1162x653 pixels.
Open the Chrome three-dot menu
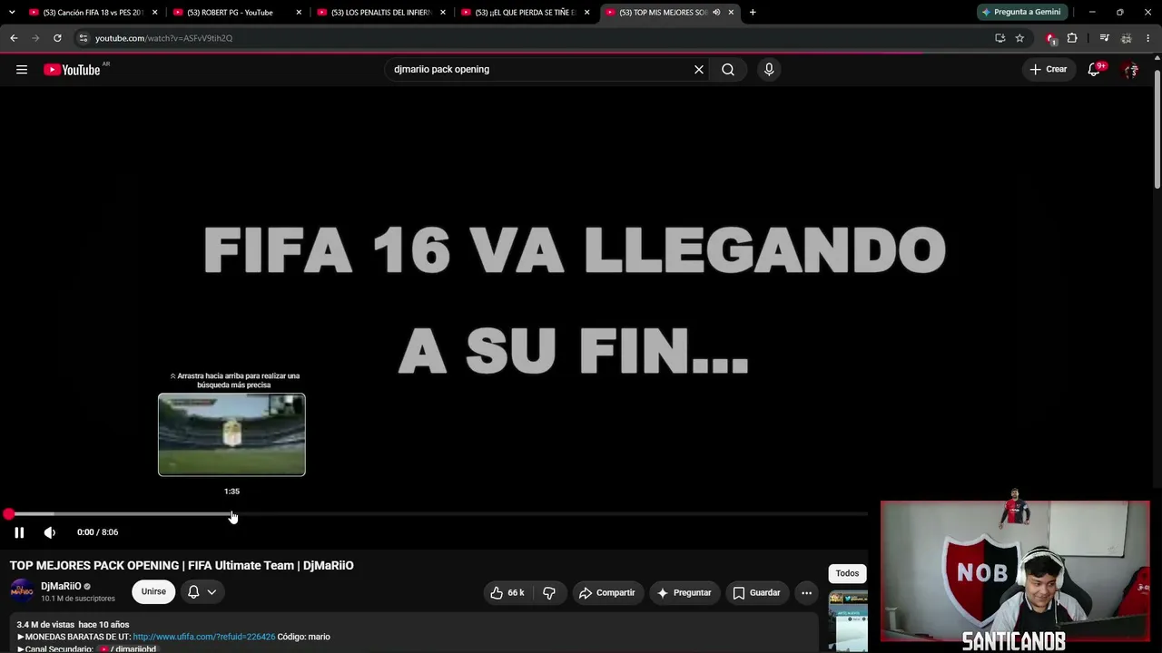[1148, 38]
